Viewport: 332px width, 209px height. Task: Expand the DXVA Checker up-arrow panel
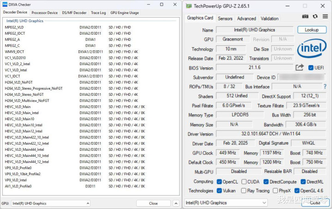coord(176,203)
